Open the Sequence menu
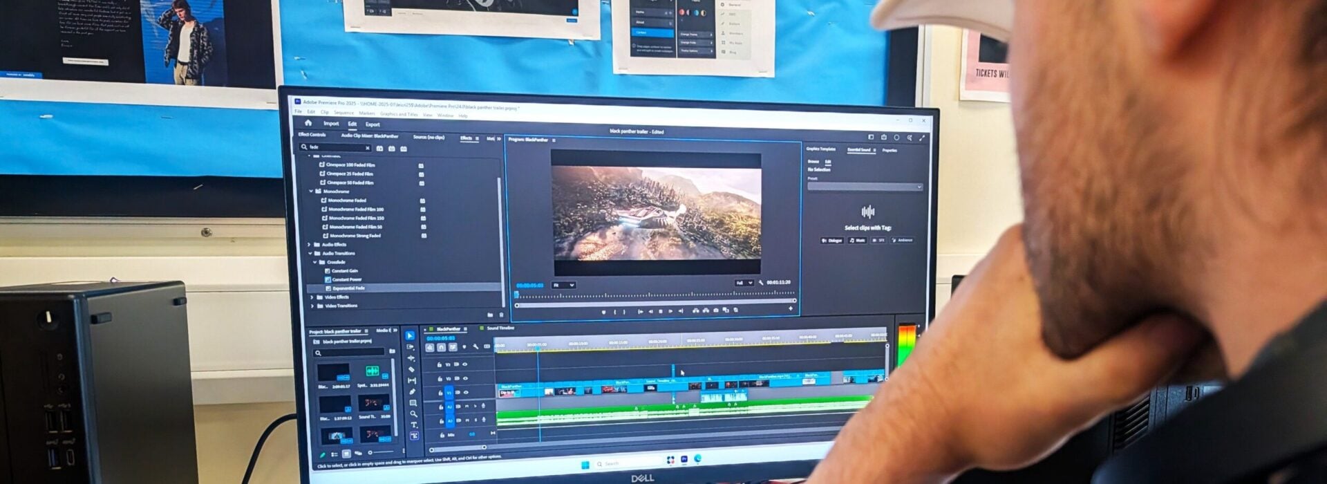Screen dimensions: 1327x484 343,113
